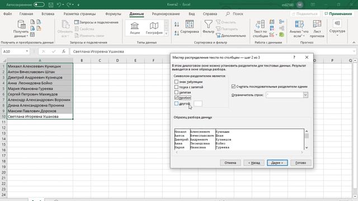
Task: Click row 15 header
Action: (x=3, y=145)
